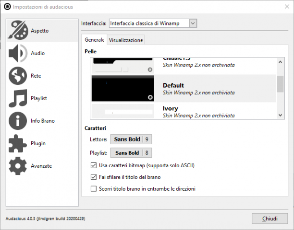Click the skin list scrollbar down arrow

(281, 115)
